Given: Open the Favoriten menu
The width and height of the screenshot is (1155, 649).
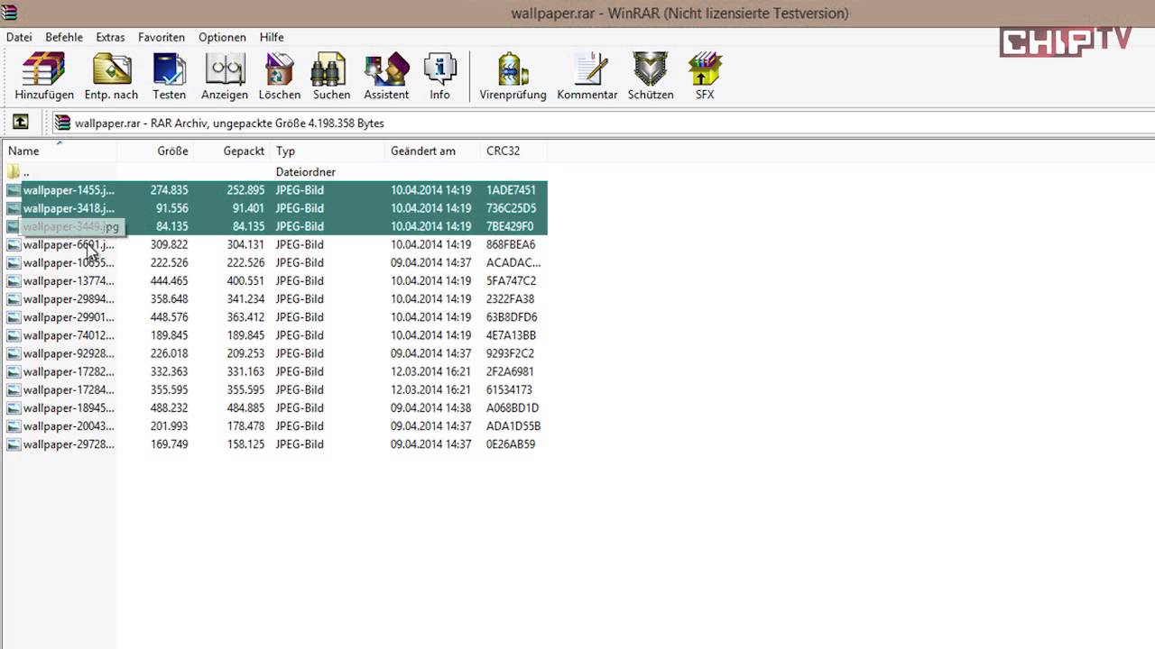Looking at the screenshot, I should pos(162,37).
